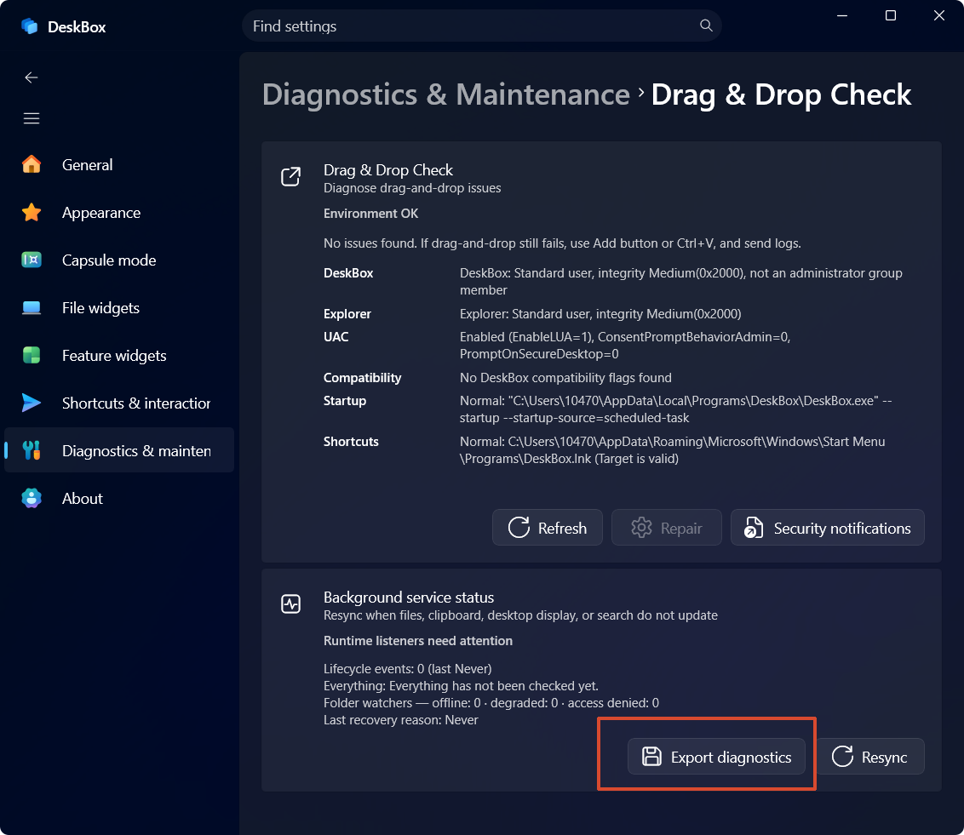
Task: Click the Shortcuts paper plane icon
Action: pos(32,403)
